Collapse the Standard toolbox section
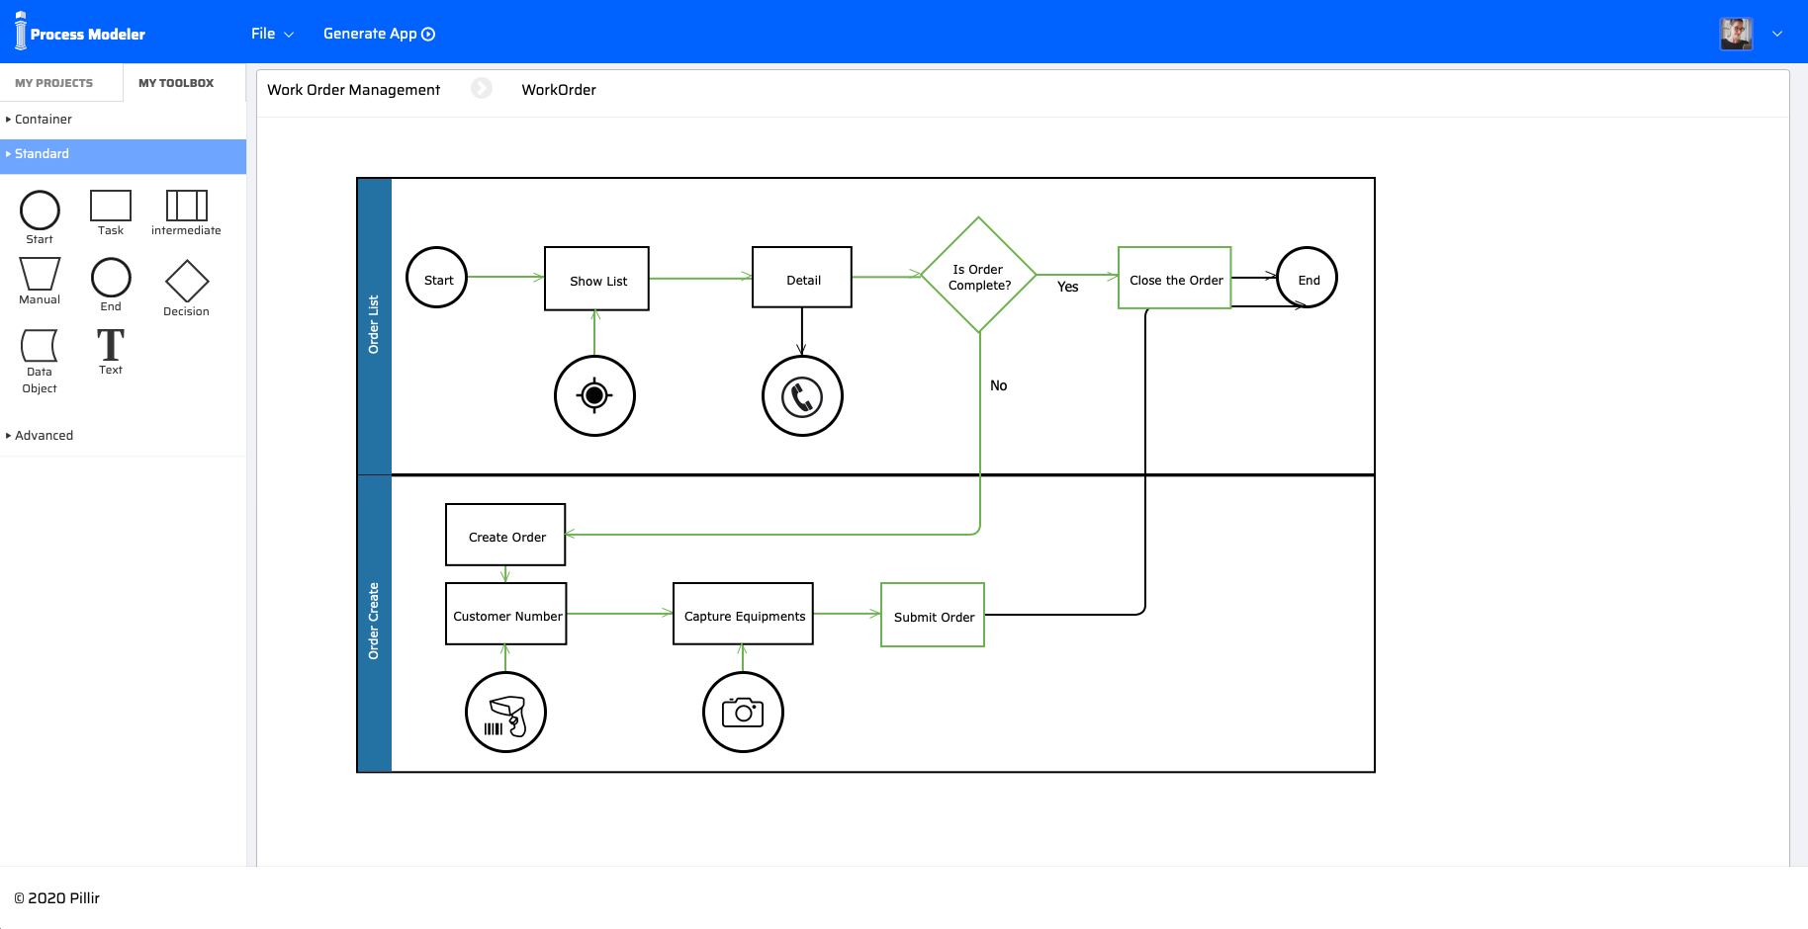 click(x=42, y=154)
